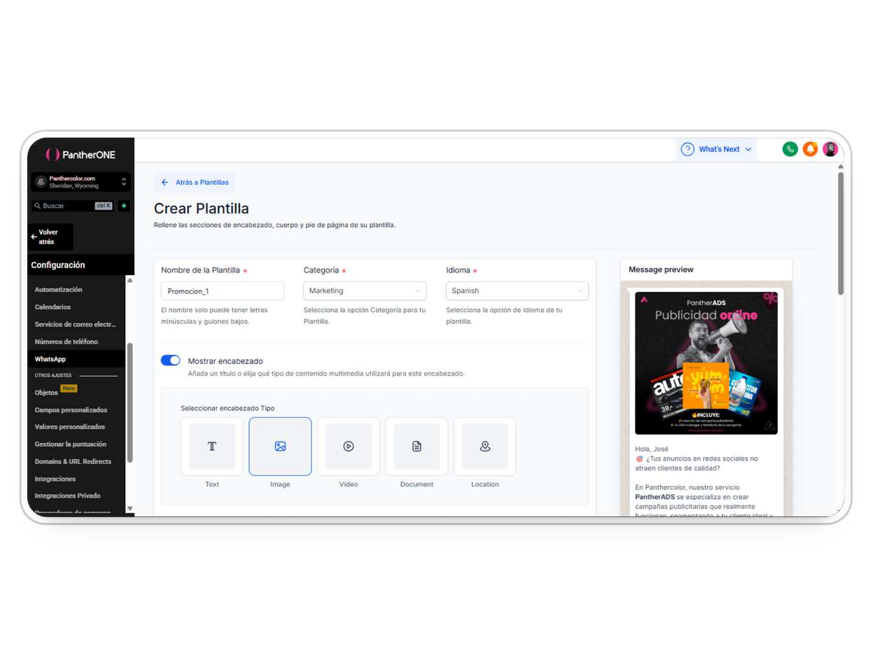Click the Hola, José preview text
The width and height of the screenshot is (872, 654).
[x=651, y=449]
